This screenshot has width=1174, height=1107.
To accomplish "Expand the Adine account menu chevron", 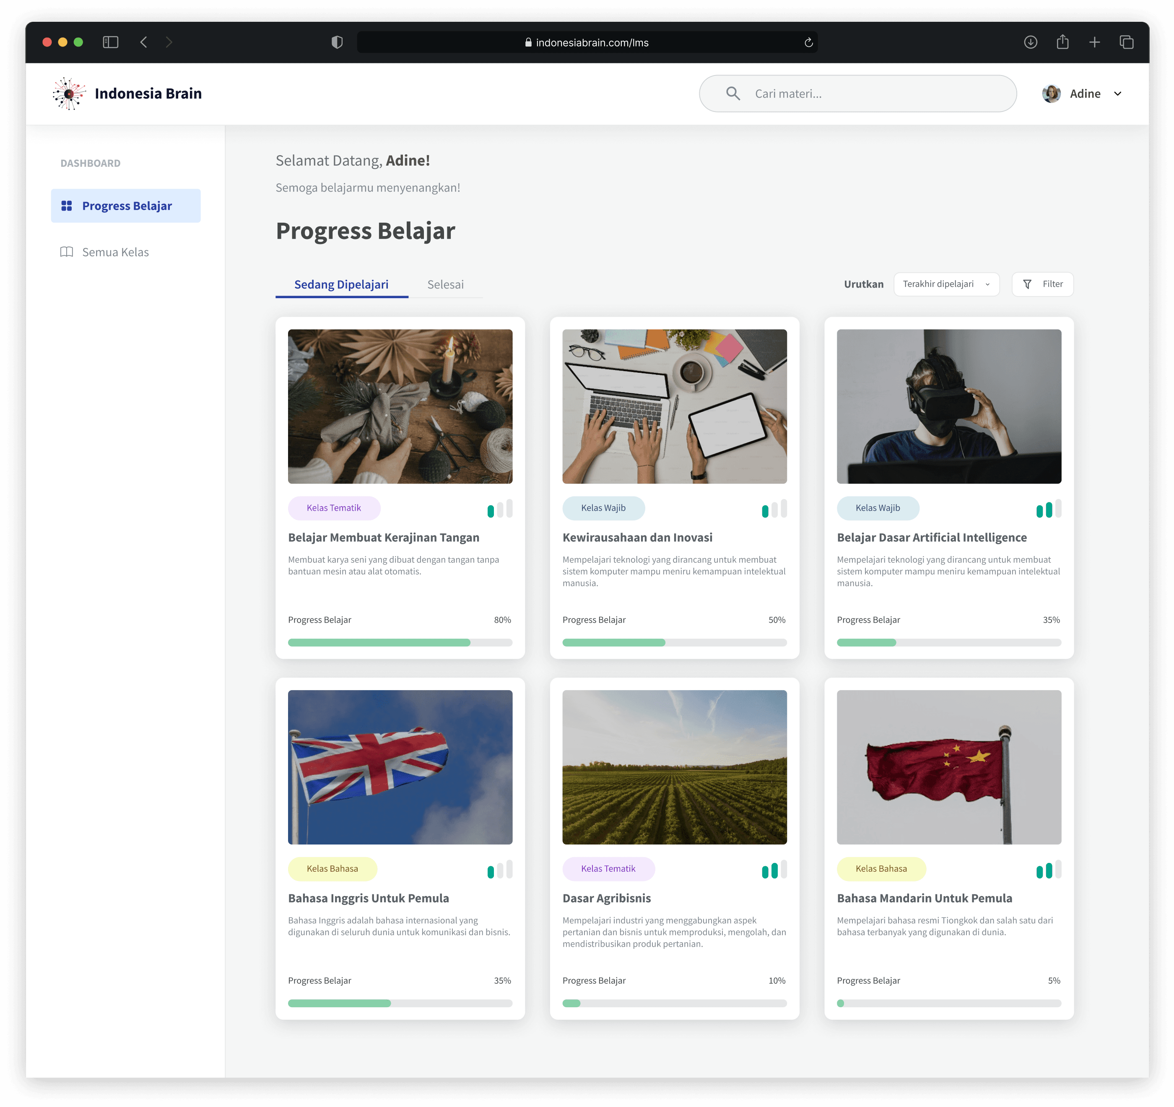I will (1117, 94).
